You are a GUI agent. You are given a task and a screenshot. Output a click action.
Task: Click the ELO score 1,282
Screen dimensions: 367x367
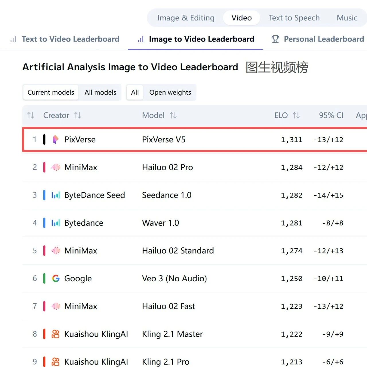pos(292,195)
